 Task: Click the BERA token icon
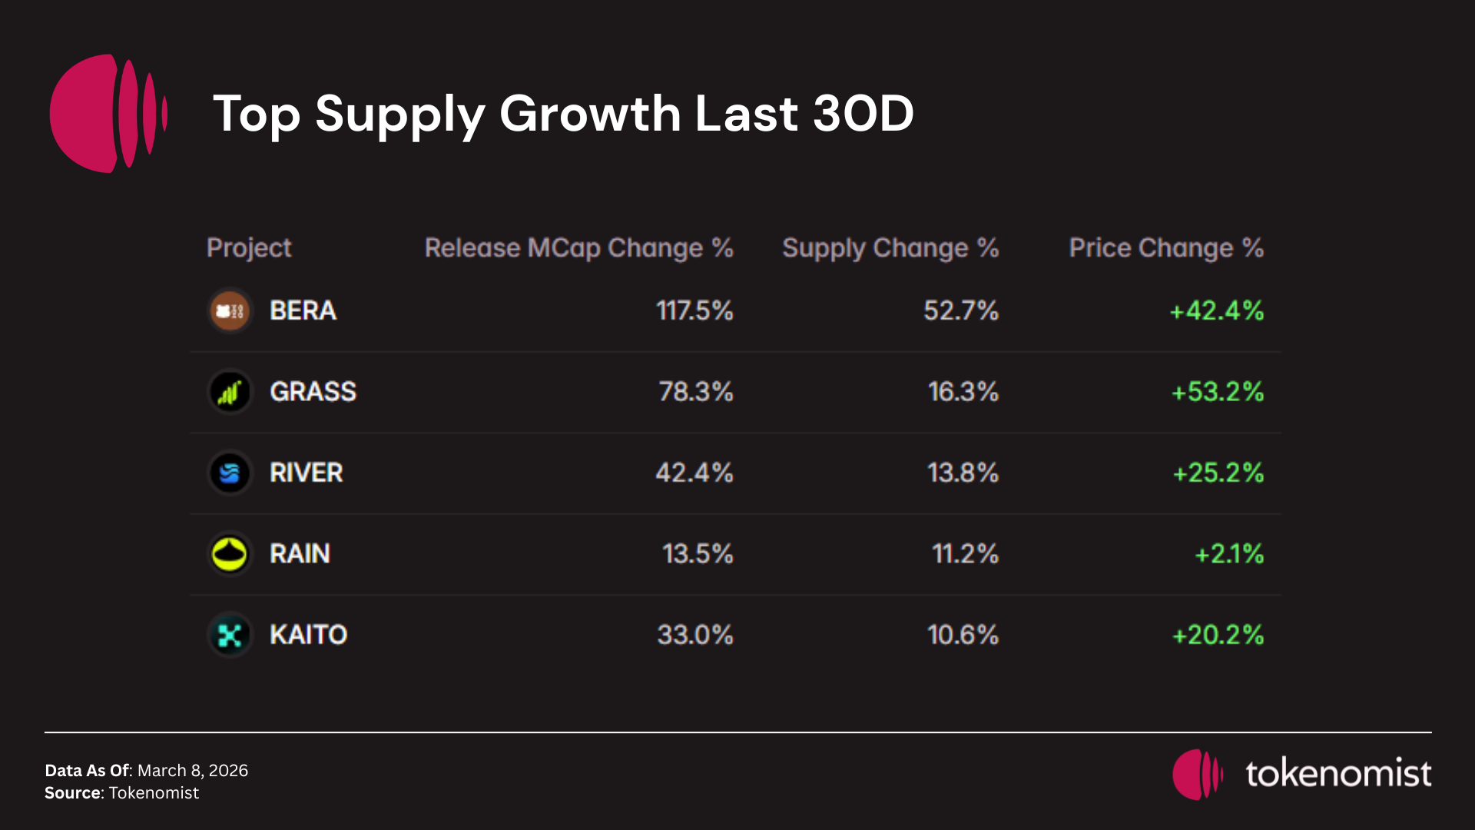coord(230,311)
